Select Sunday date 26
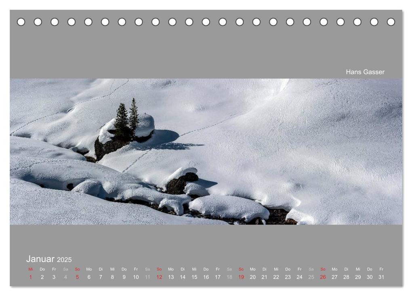Image resolution: width=412 pixels, height=296 pixels. 323,277
